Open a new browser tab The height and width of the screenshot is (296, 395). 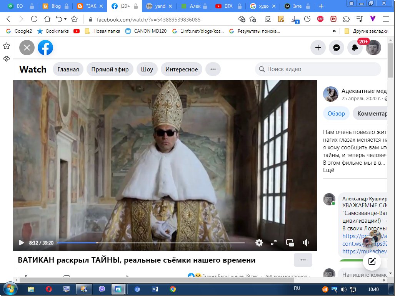point(321,6)
